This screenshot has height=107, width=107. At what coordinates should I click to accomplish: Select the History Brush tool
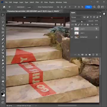coord(3,50)
